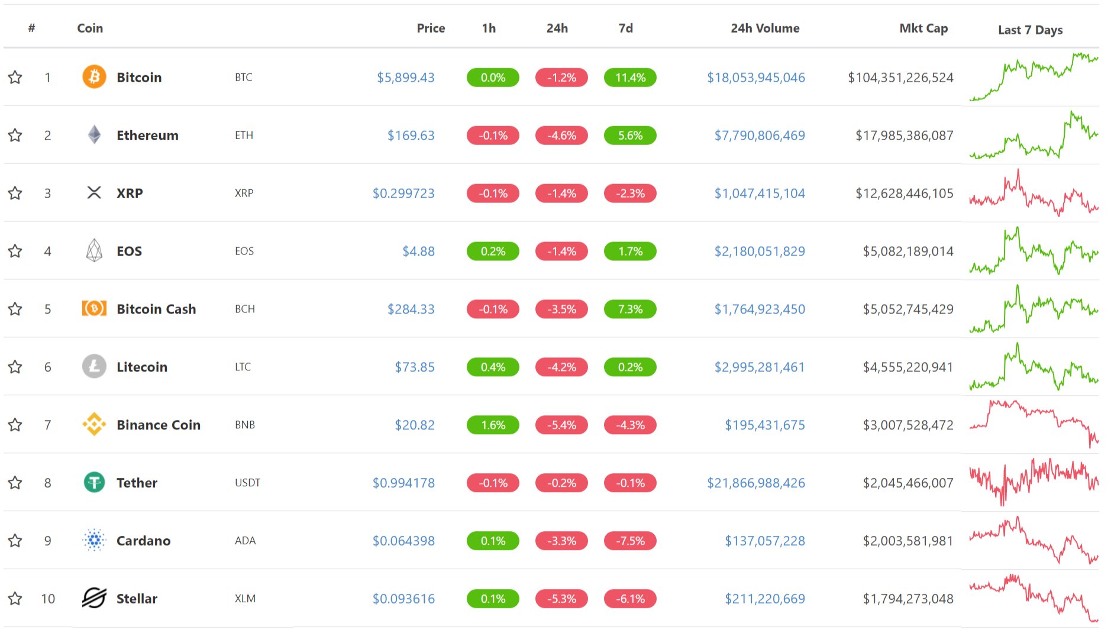Click the Binance Coin logo icon
This screenshot has width=1111, height=630.
click(94, 425)
